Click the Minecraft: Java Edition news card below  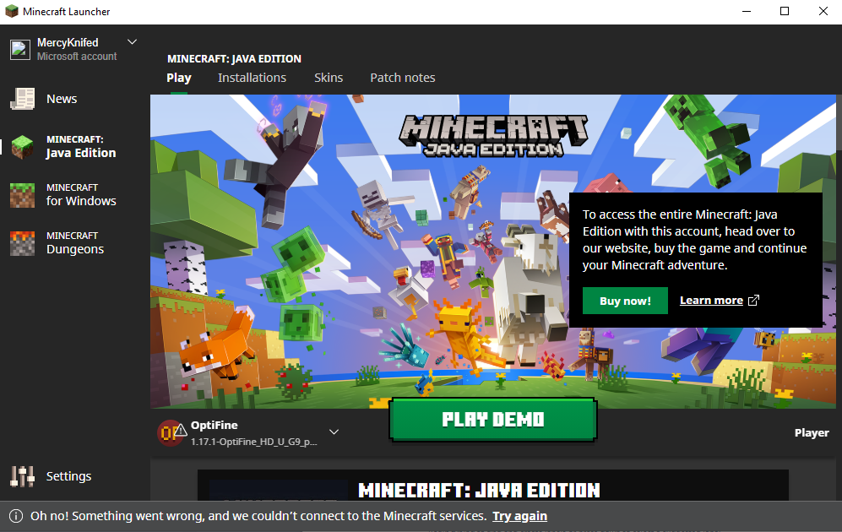point(493,486)
